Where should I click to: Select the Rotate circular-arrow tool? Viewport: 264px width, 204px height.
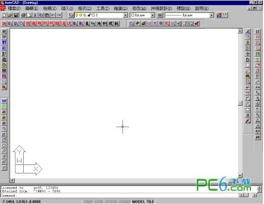point(248,59)
